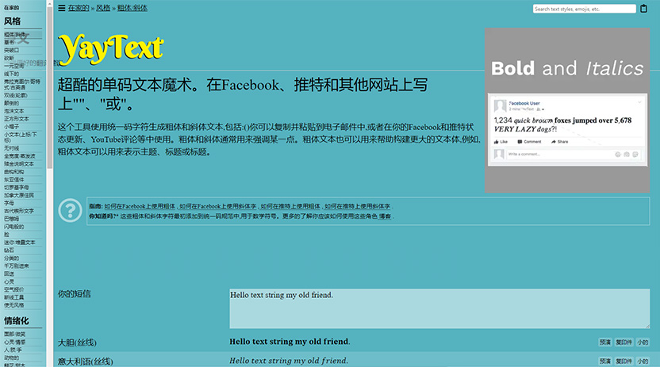Click the Bold and Italics preview image
660x367 pixels.
point(566,111)
